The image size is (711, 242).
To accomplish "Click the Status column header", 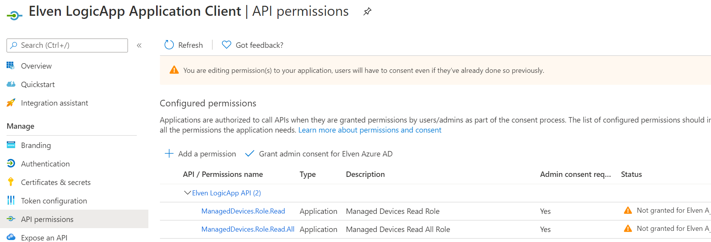I will pos(631,174).
